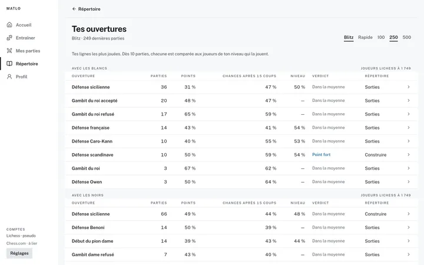Click the back arrow next to Répertoire
Screen dimensions: 424x265
click(74, 9)
